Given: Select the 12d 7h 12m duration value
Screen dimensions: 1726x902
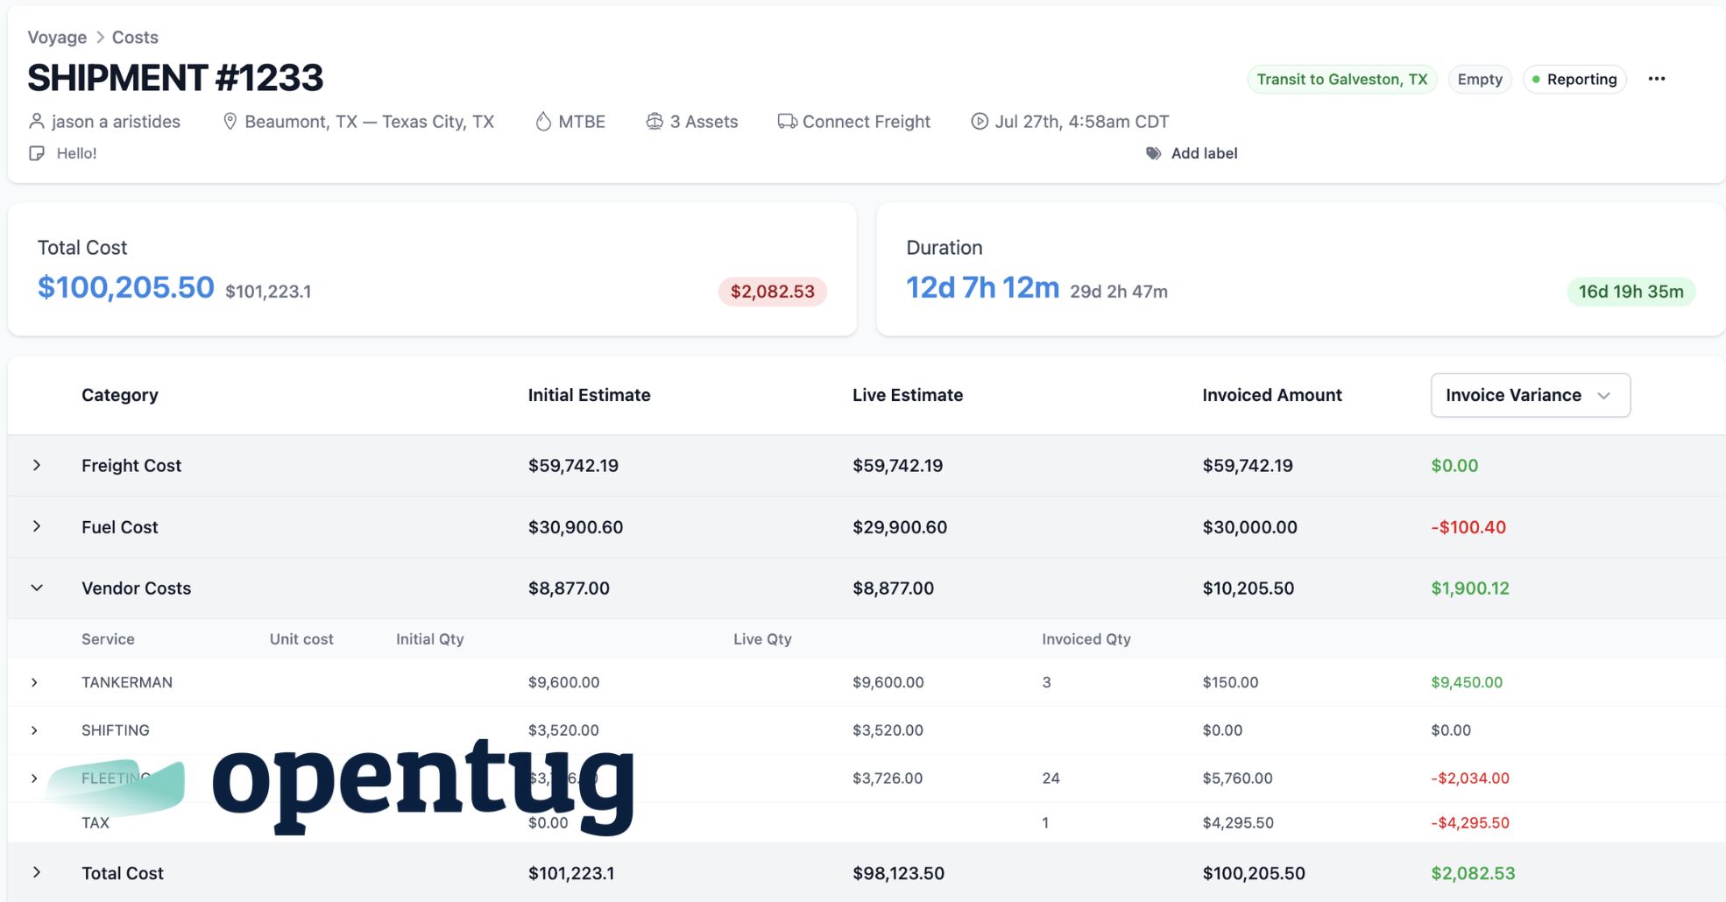Looking at the screenshot, I should pos(982,287).
